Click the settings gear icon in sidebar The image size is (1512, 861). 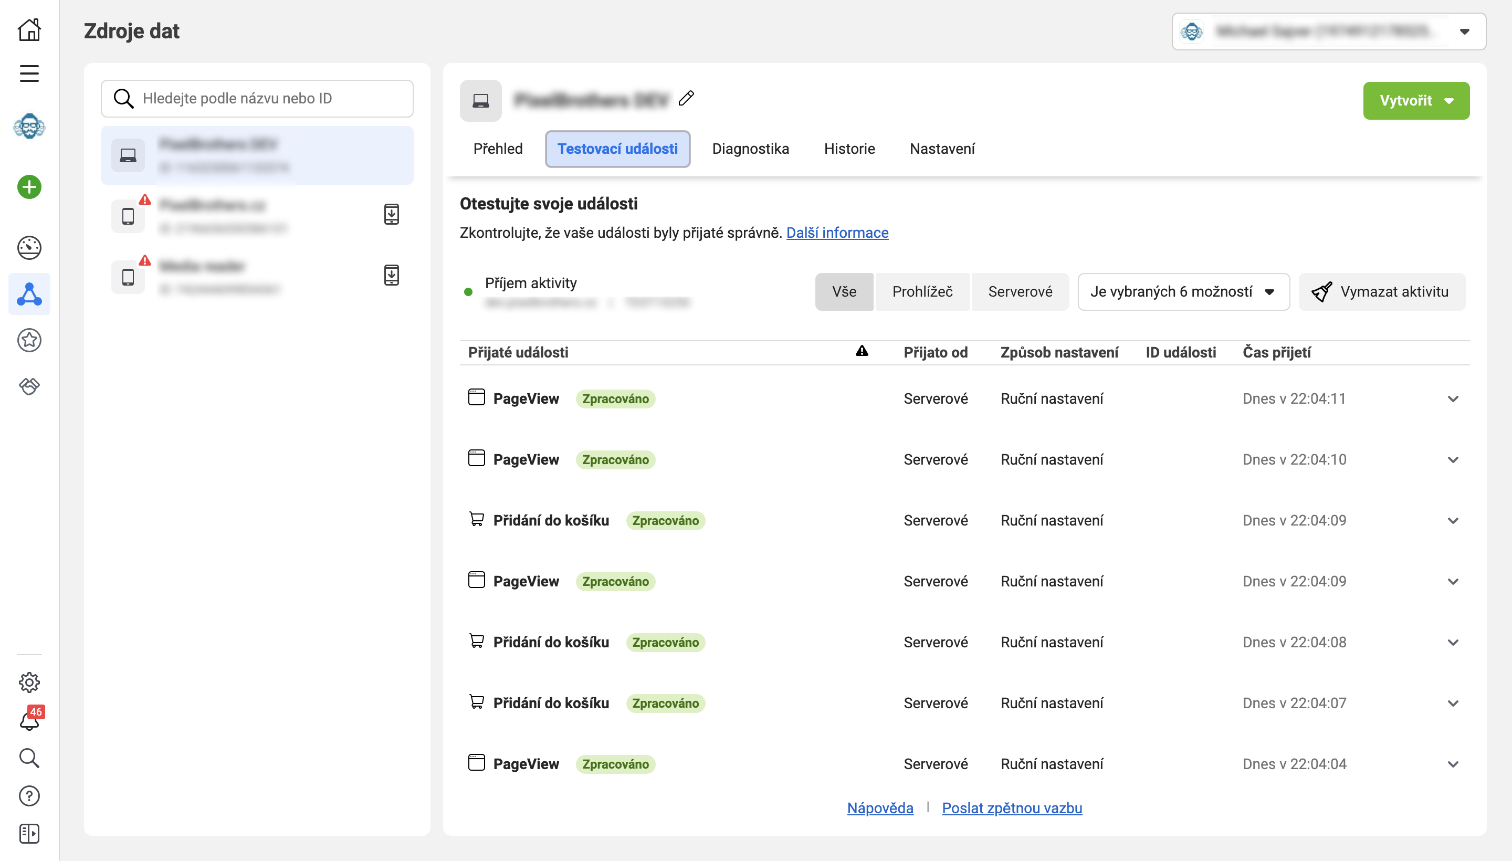[x=28, y=682]
